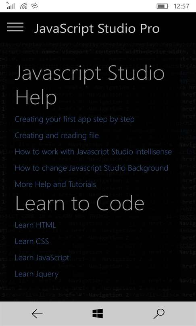Tap the 'JavaScript Studio Pro' app title
This screenshot has height=326, width=196.
coord(97,29)
